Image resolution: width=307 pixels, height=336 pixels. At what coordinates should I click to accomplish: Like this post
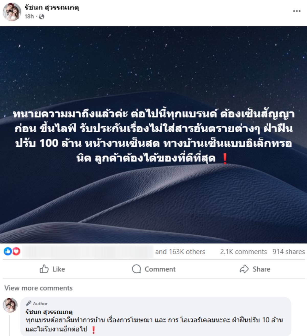coord(52,269)
